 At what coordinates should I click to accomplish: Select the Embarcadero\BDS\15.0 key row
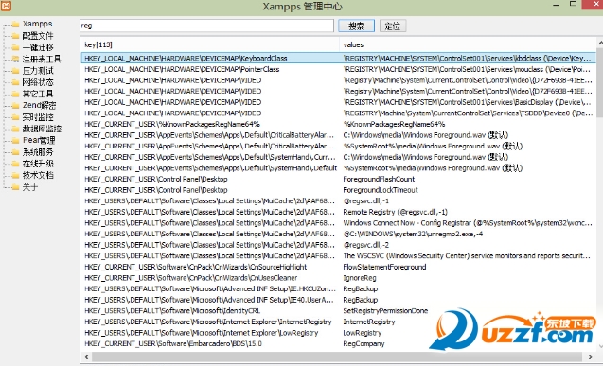[x=173, y=343]
